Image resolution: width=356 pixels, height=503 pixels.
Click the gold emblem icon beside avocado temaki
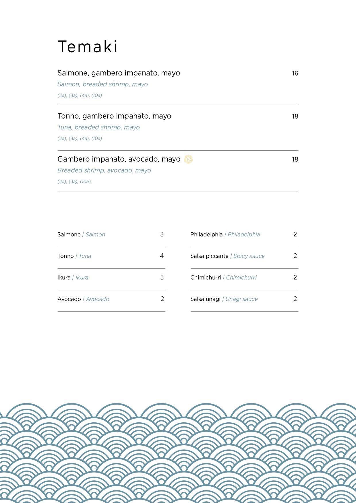tap(188, 159)
